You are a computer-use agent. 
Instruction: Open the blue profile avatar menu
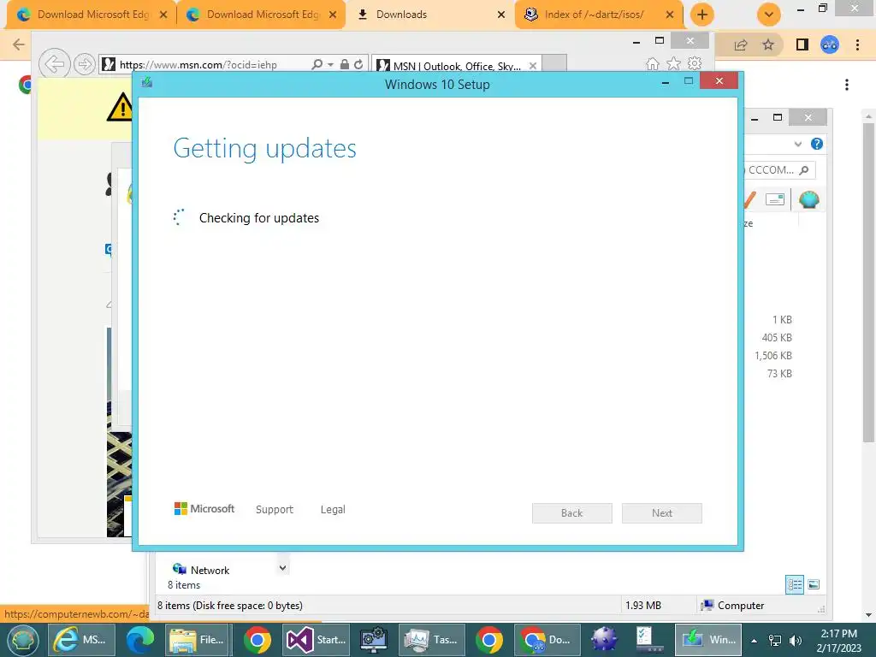click(830, 44)
